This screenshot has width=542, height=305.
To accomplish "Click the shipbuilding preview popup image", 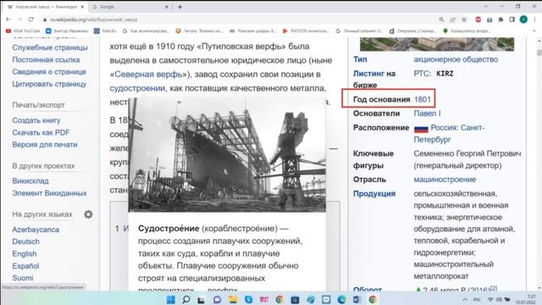I will click(x=227, y=154).
